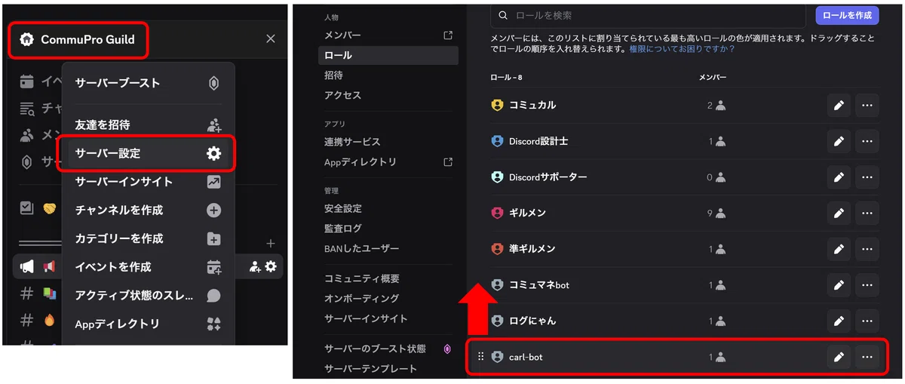Focus the ロールを検索 search field
The height and width of the screenshot is (384, 905).
click(x=649, y=15)
